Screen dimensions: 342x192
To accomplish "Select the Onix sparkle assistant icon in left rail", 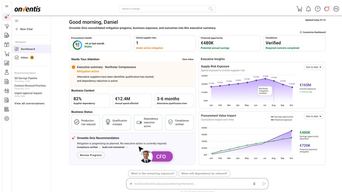I will click(x=7, y=17).
